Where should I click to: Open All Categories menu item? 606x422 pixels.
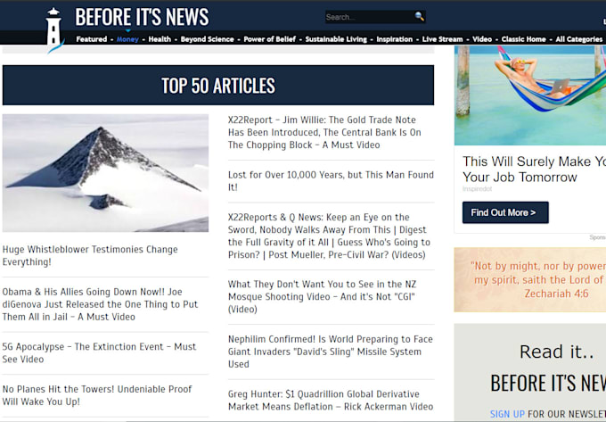point(578,39)
